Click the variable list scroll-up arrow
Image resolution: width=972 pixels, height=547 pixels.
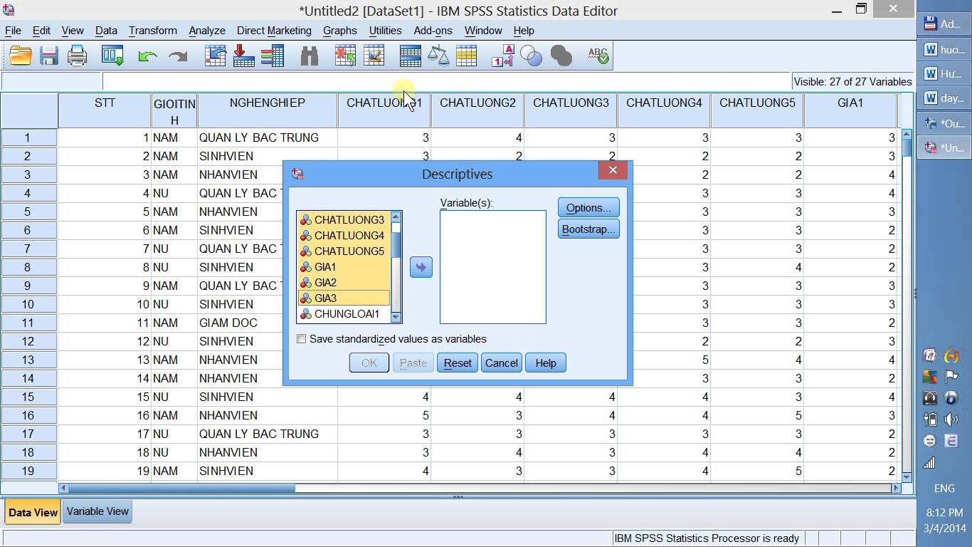tap(396, 217)
